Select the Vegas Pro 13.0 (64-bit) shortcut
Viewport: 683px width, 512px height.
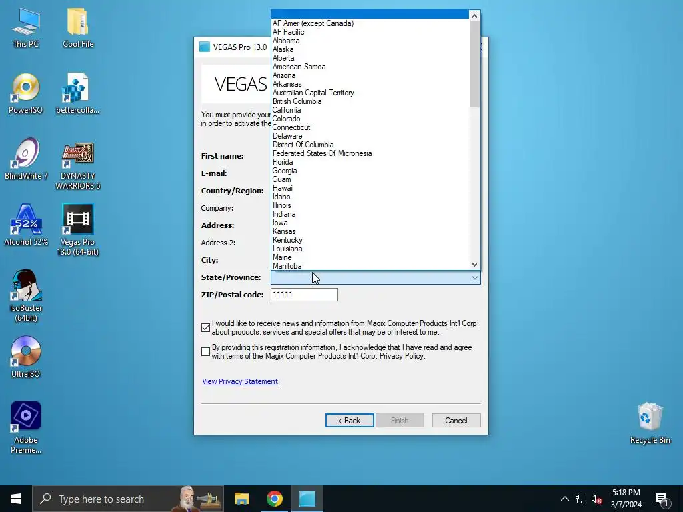[78, 230]
